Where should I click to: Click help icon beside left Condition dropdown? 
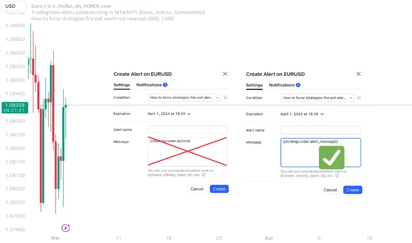225,98
